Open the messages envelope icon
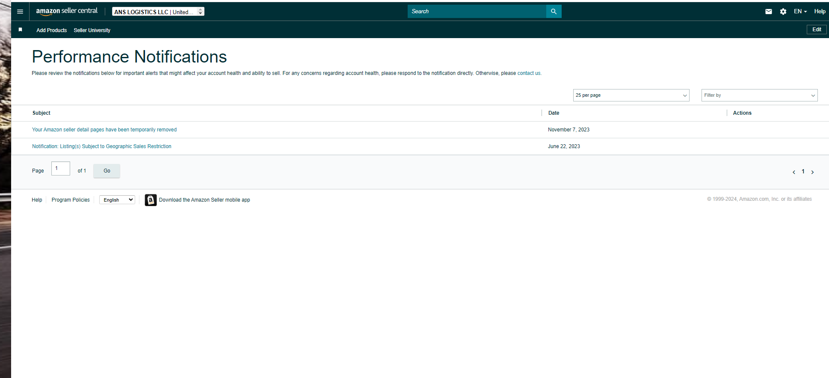 click(x=769, y=12)
